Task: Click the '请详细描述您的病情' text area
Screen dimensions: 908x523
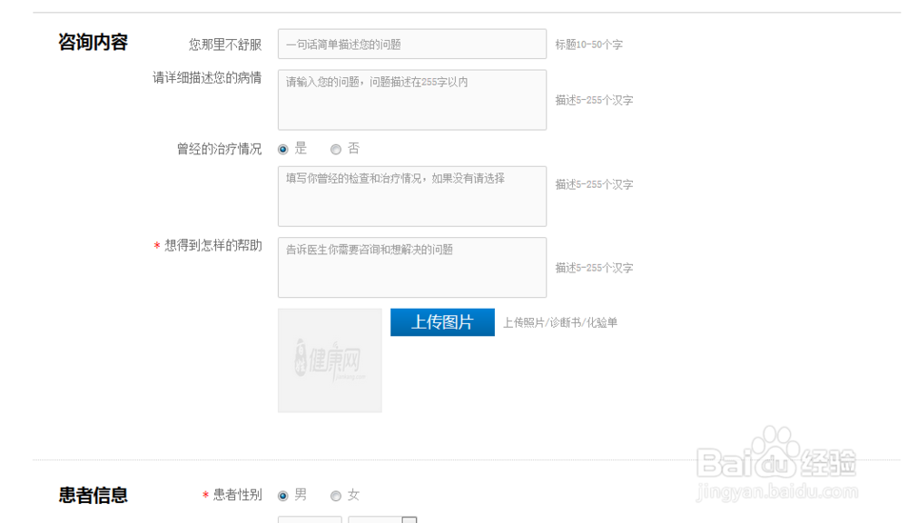Action: (411, 100)
